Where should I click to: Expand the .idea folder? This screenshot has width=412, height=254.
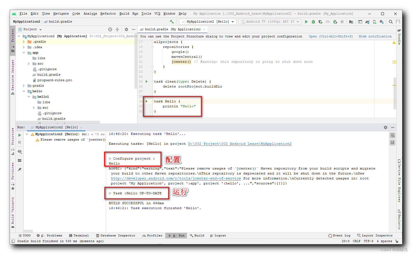pyautogui.click(x=24, y=47)
